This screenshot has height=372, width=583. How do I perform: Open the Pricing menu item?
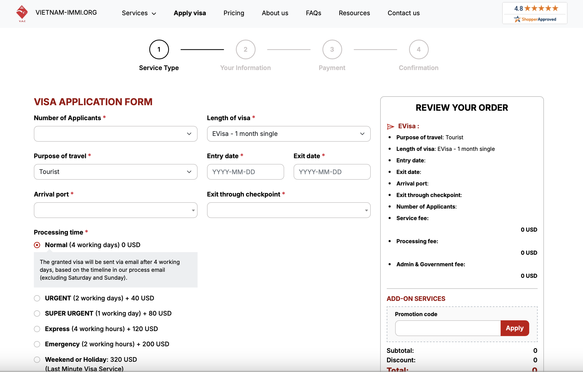pyautogui.click(x=234, y=13)
